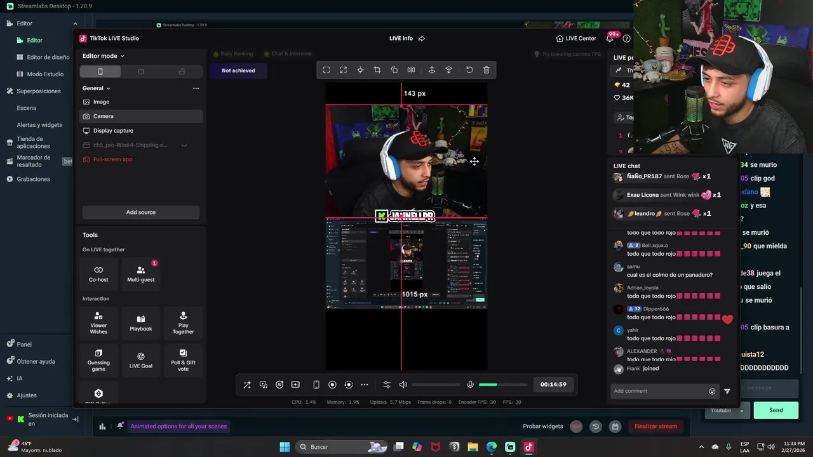
Task: Click the phone preview icon in bottom bar
Action: 316,385
